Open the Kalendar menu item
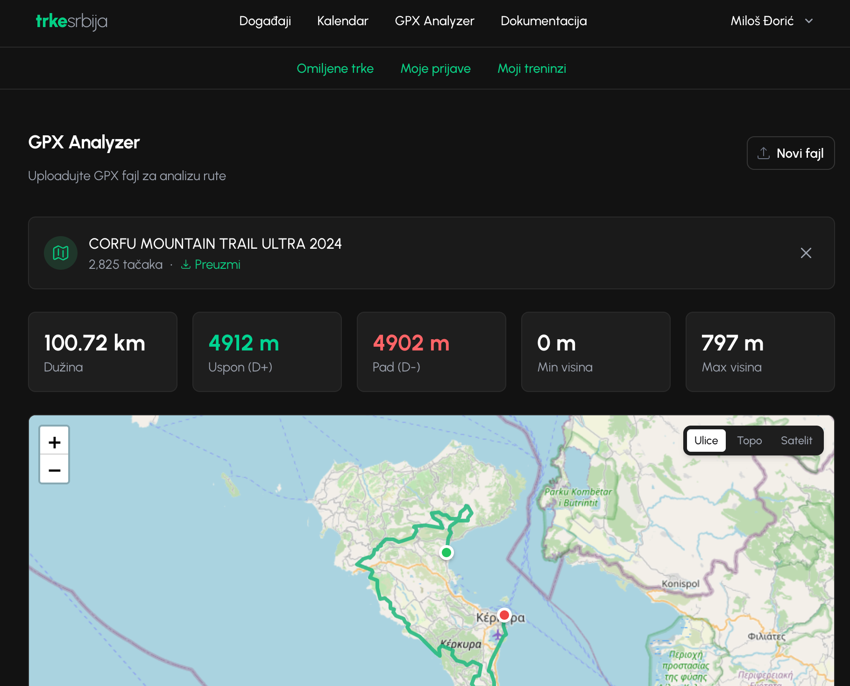 pyautogui.click(x=342, y=21)
